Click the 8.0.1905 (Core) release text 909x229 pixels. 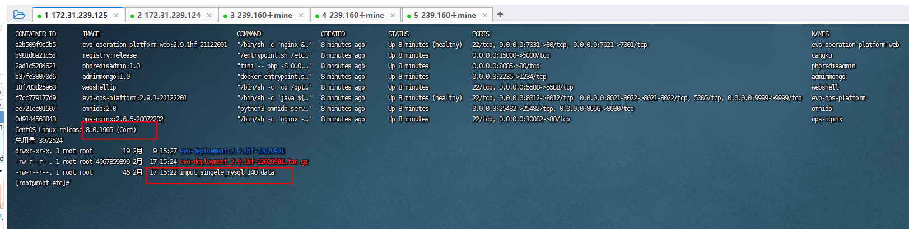(x=110, y=130)
